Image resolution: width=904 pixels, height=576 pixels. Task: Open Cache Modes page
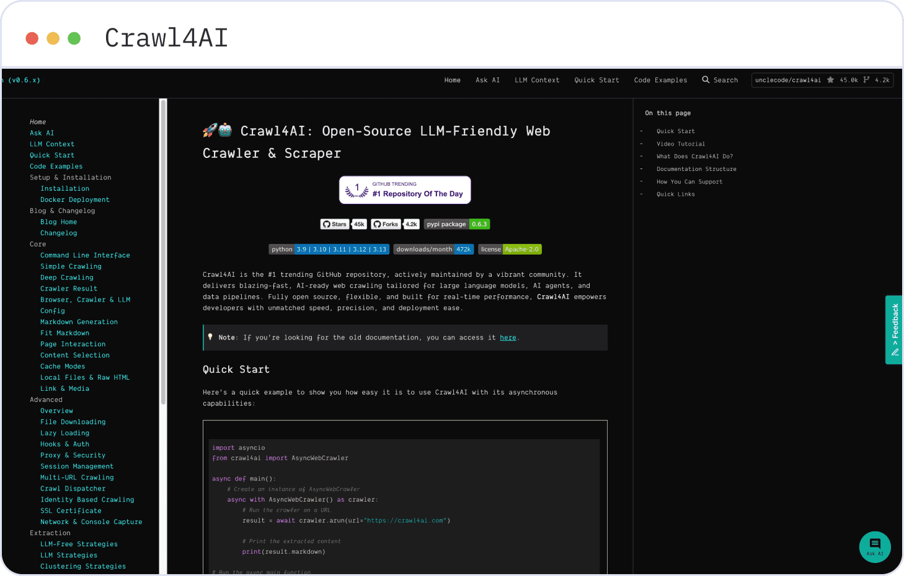63,367
